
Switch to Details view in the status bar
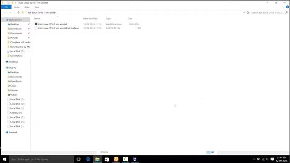208,152
